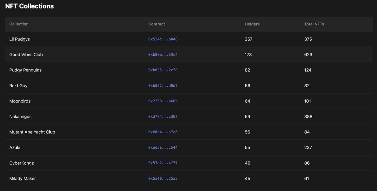Image resolution: width=377 pixels, height=191 pixels.
Task: Open the Good Vibes Club contract 0xb8ea...33c4
Action: coord(163,54)
